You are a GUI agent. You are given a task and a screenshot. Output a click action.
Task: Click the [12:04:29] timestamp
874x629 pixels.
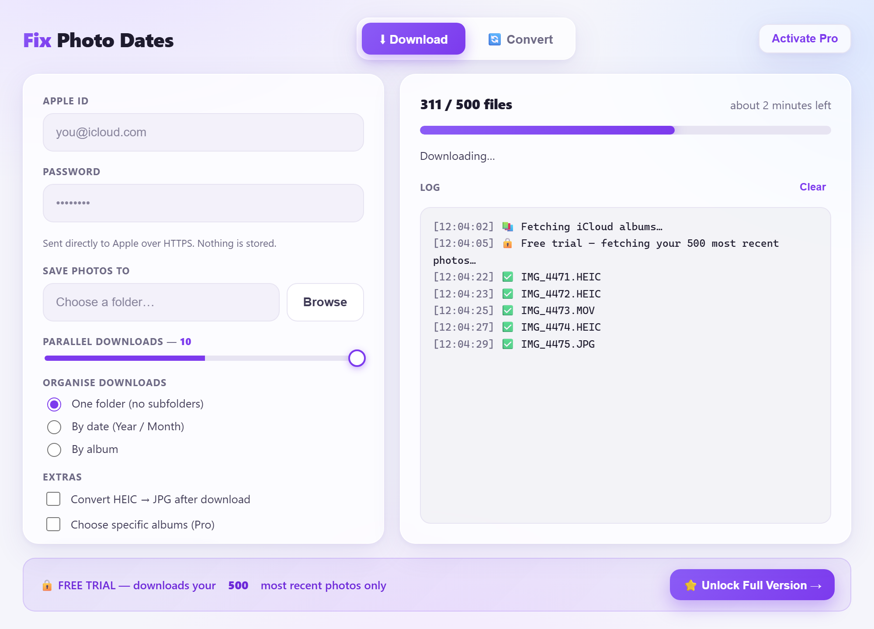463,344
